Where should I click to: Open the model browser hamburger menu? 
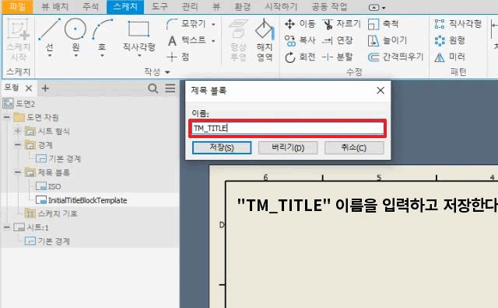[x=170, y=88]
